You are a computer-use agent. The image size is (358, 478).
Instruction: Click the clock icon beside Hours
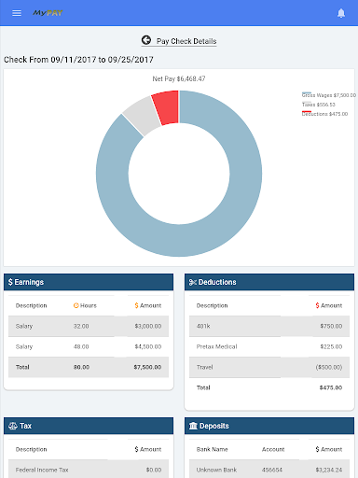[76, 305]
